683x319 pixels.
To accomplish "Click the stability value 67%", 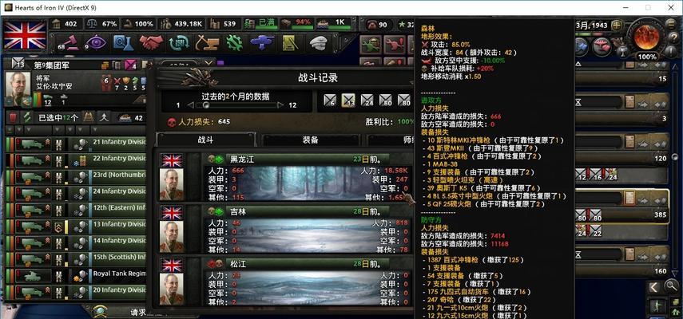I will tap(109, 24).
